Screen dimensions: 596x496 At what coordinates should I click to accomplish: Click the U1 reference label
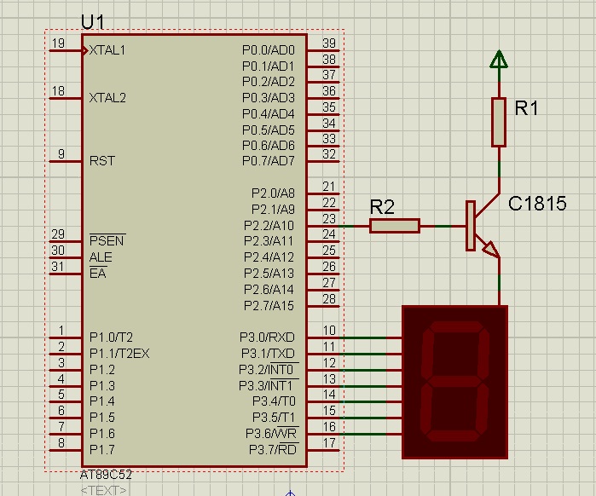click(93, 22)
